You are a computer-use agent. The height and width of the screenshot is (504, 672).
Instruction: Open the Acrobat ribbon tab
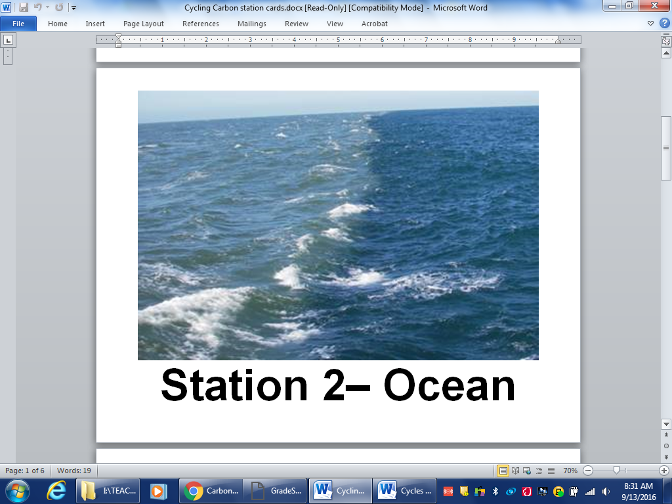[374, 24]
